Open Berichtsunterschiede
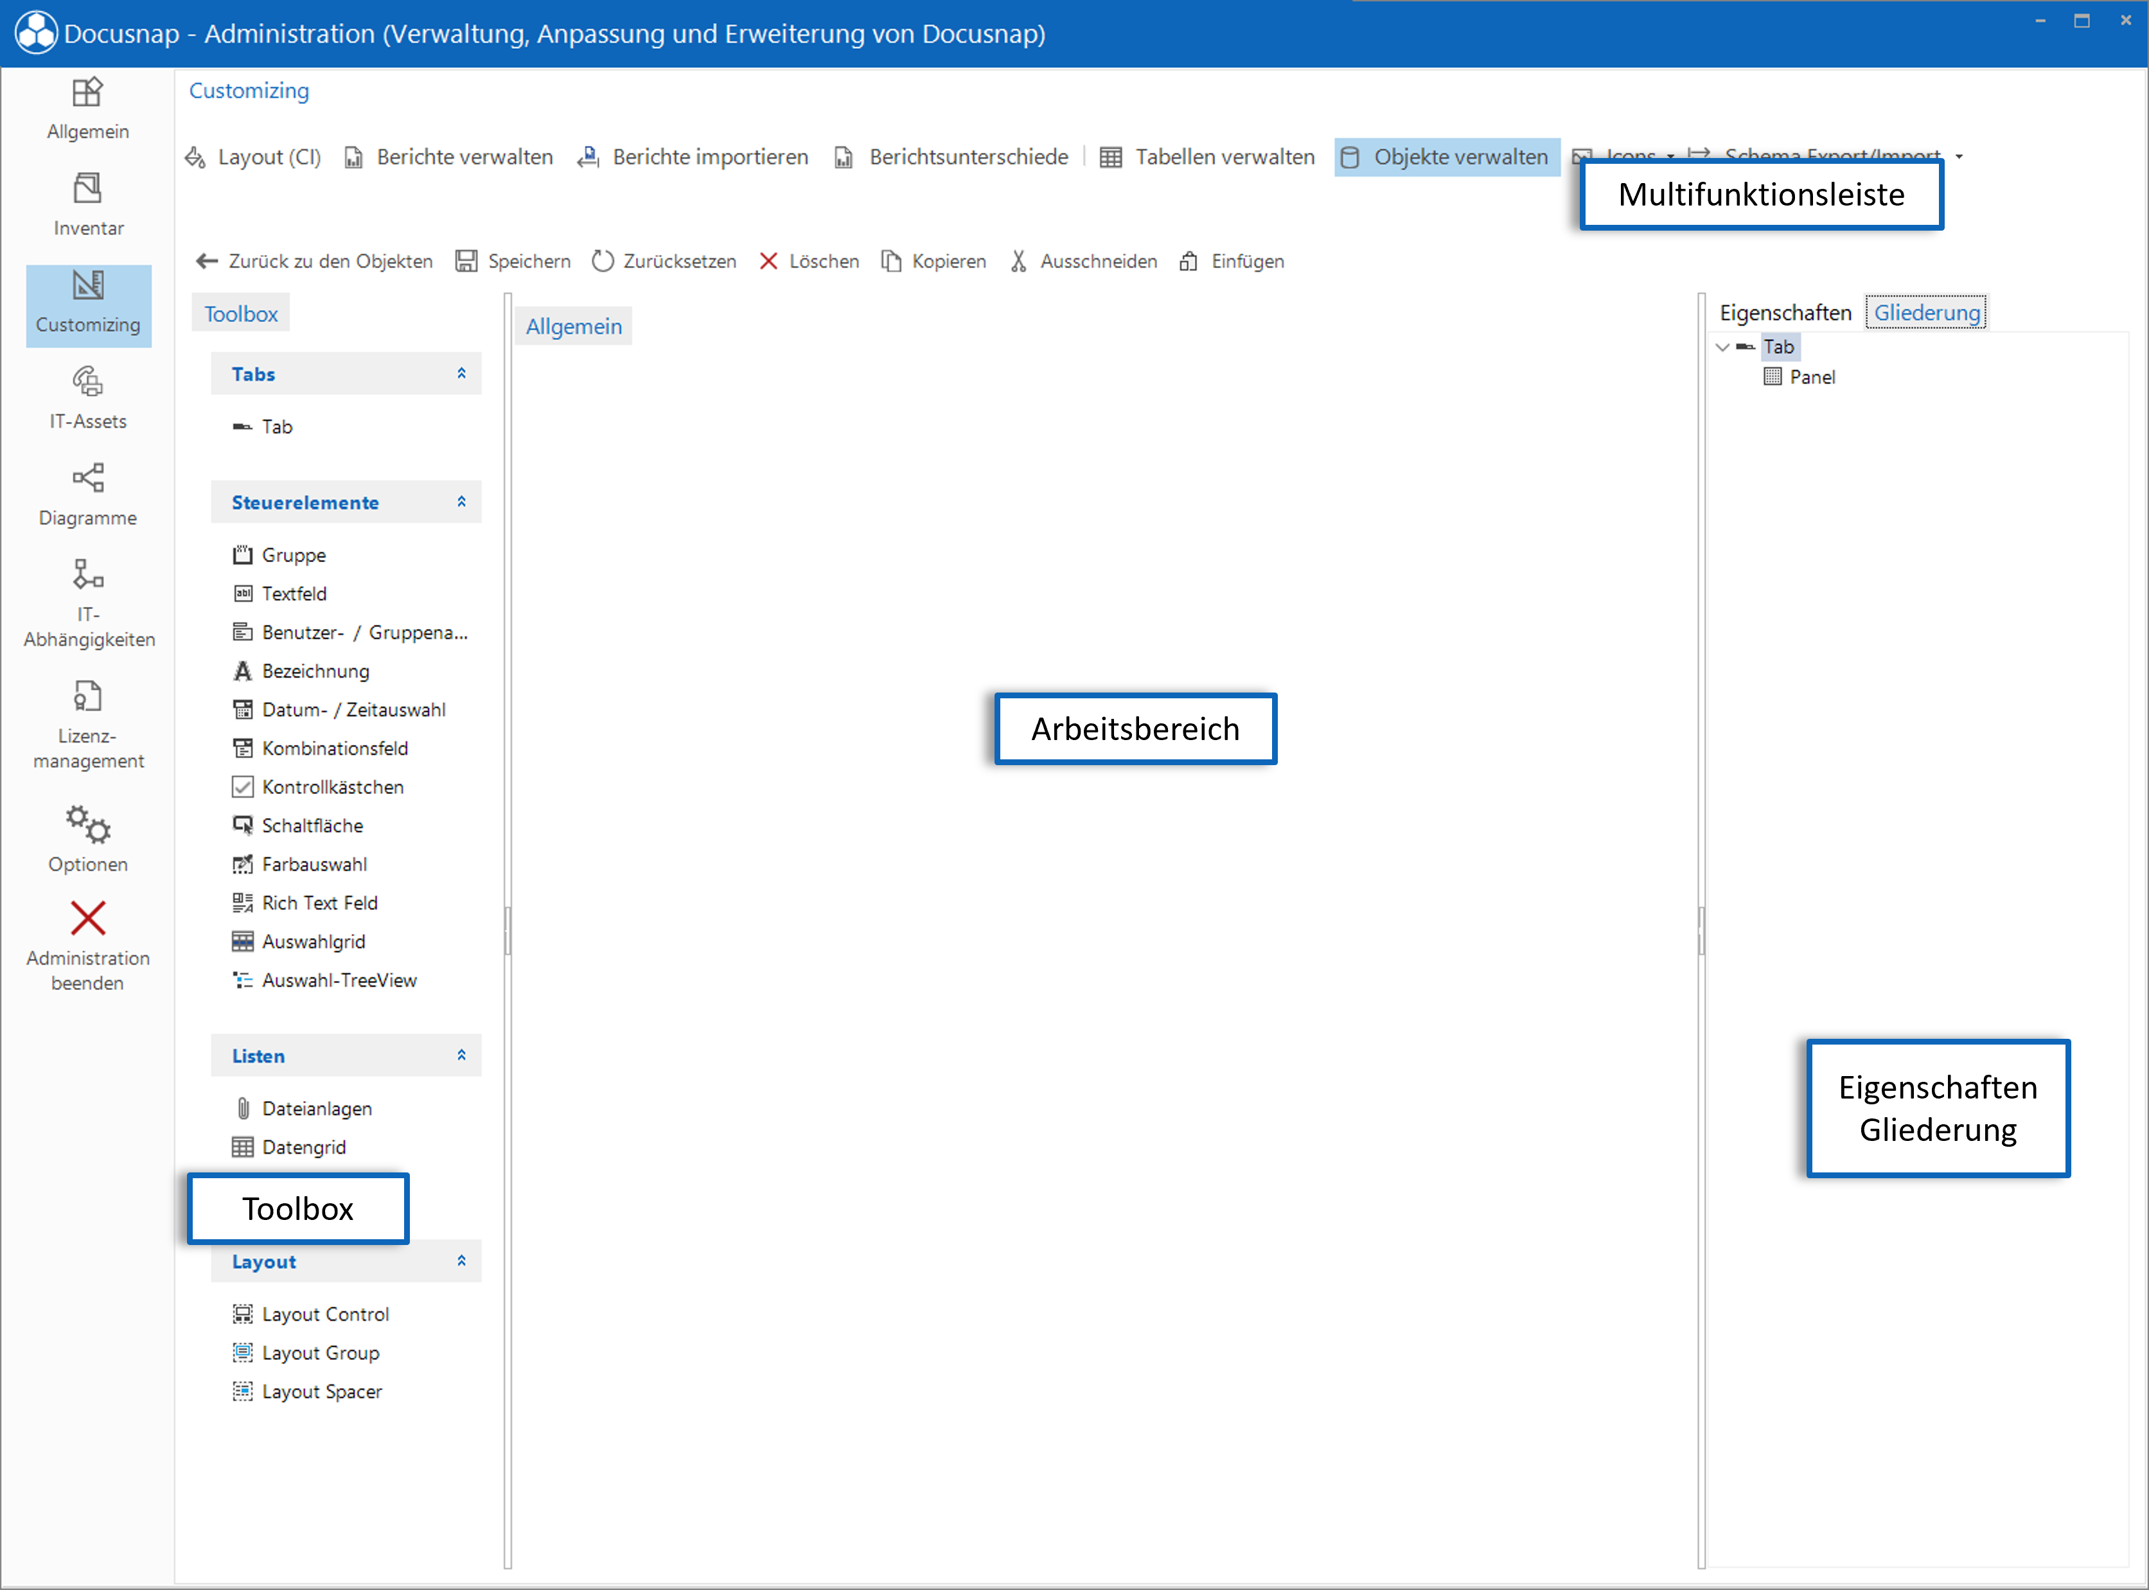2149x1590 pixels. click(951, 157)
